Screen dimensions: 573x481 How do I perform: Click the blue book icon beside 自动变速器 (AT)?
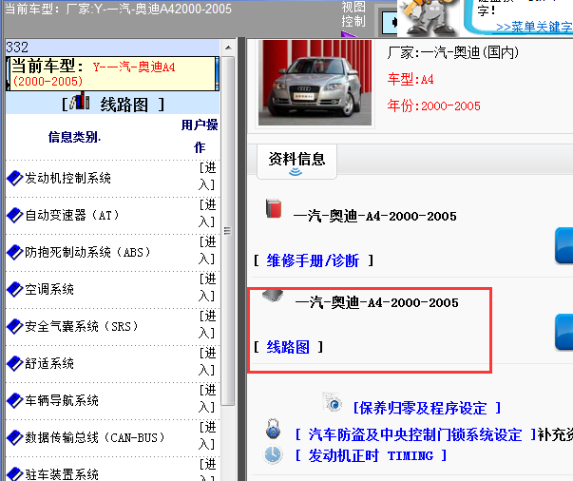tap(15, 215)
